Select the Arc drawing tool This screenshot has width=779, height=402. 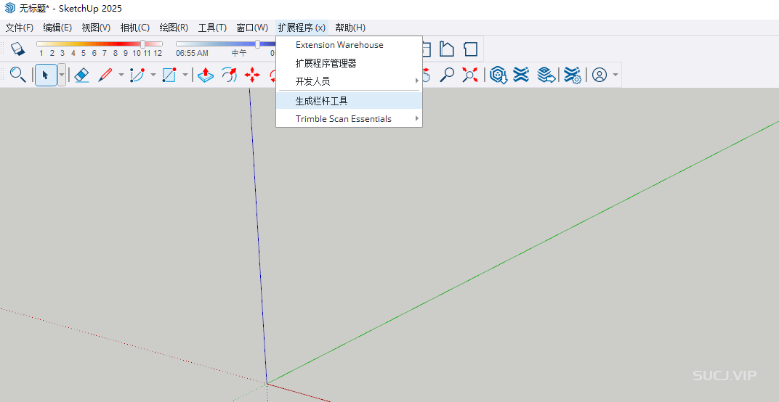click(137, 75)
